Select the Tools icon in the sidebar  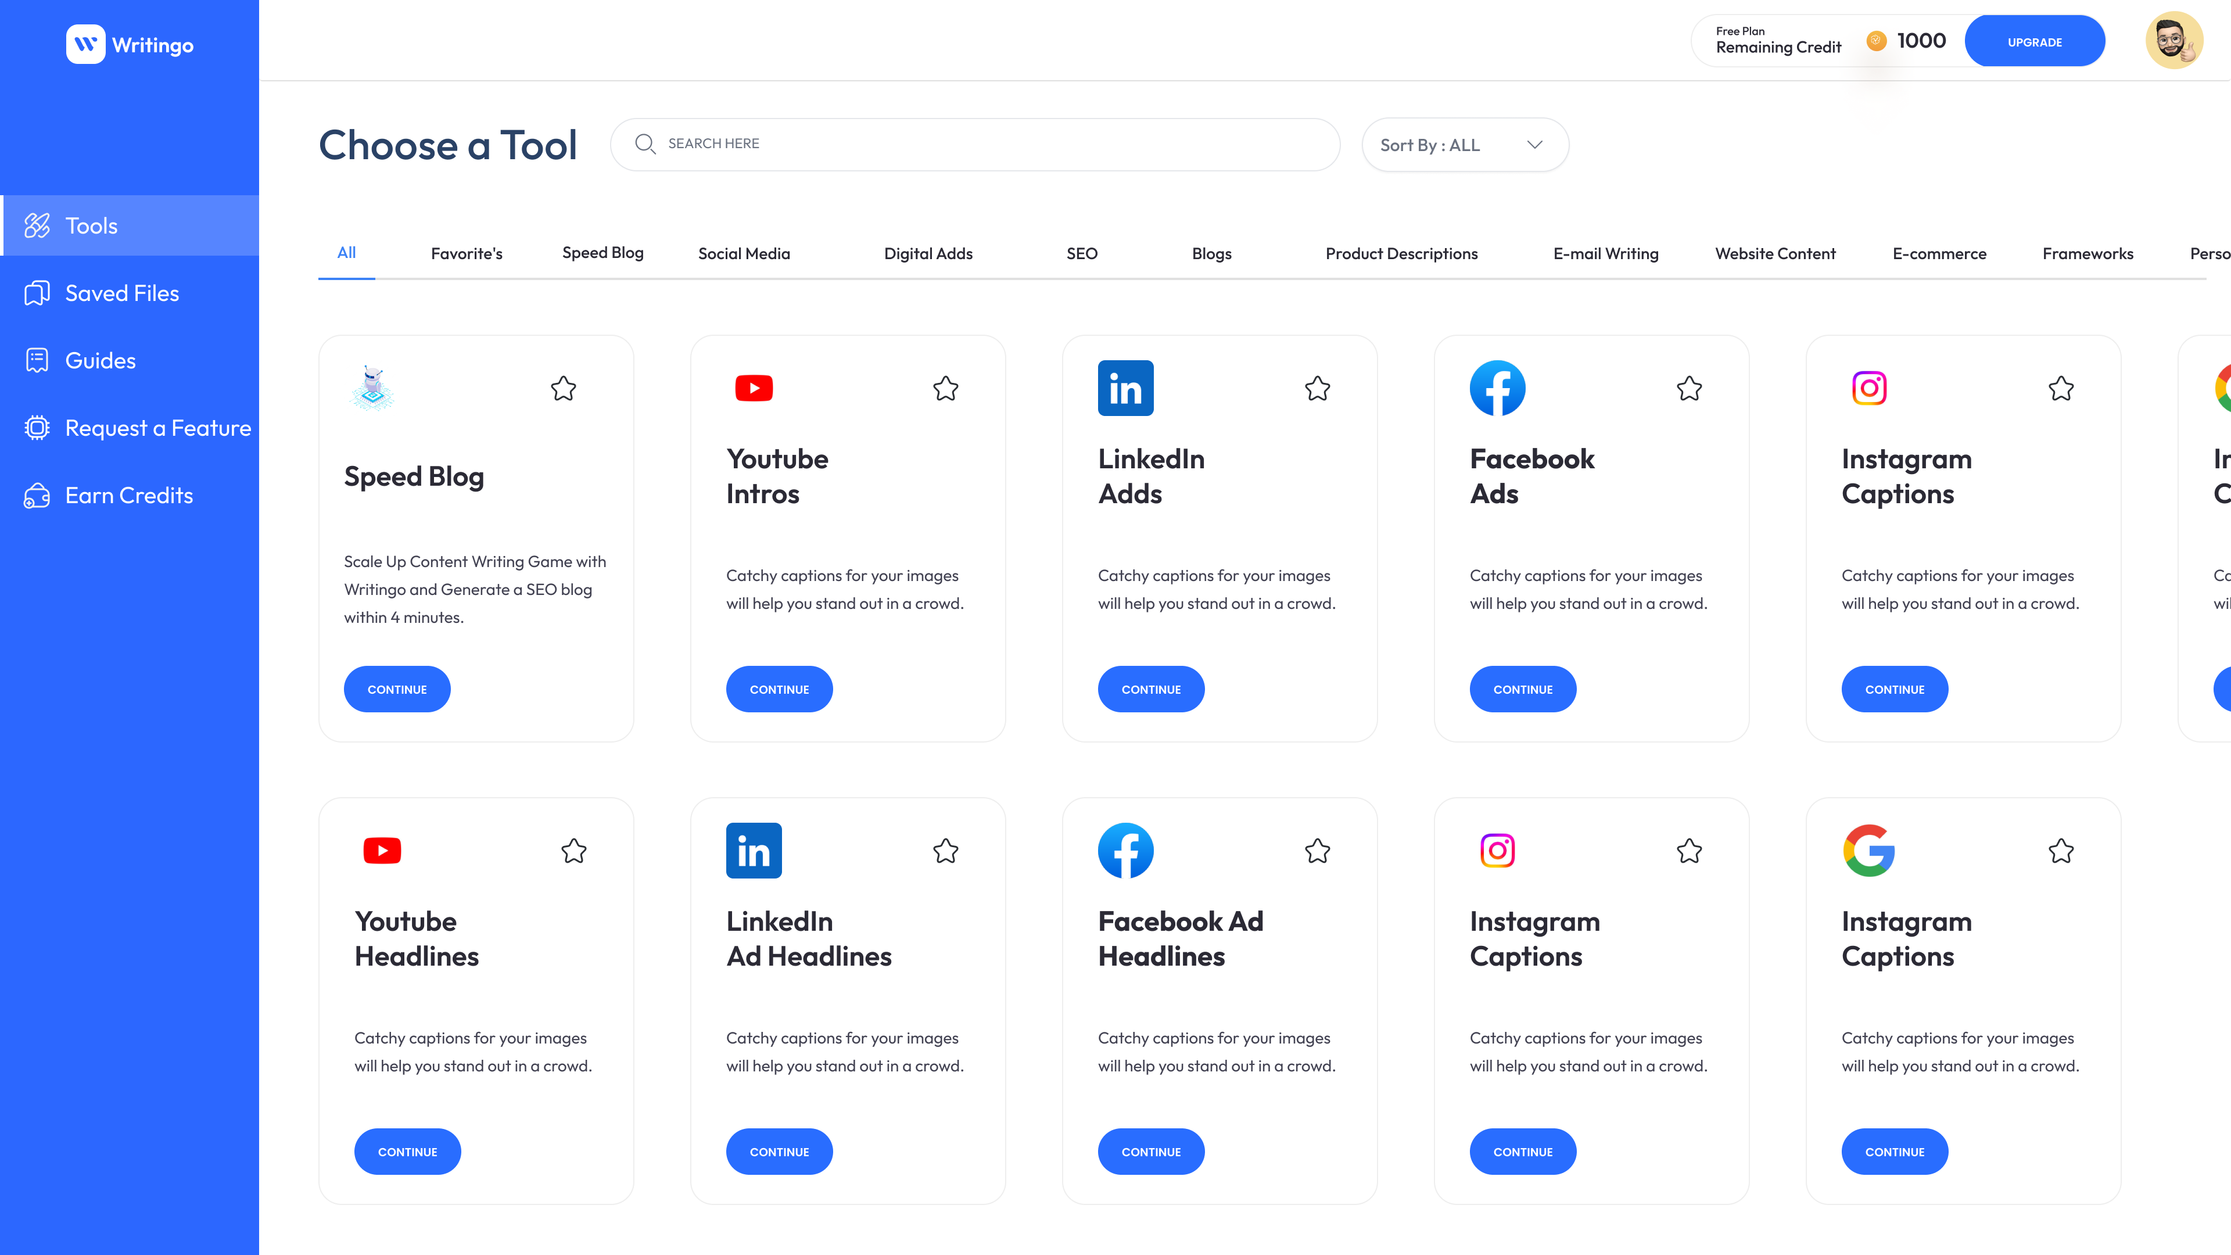point(37,225)
